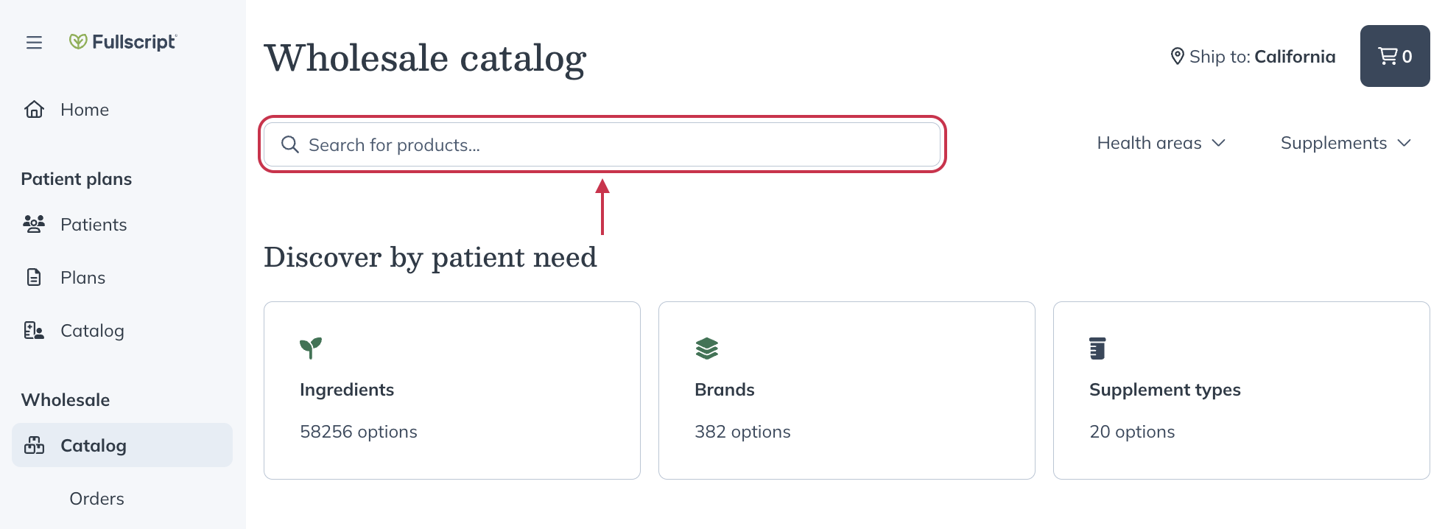This screenshot has width=1445, height=529.
Task: Open the Supplement types card
Action: (x=1241, y=390)
